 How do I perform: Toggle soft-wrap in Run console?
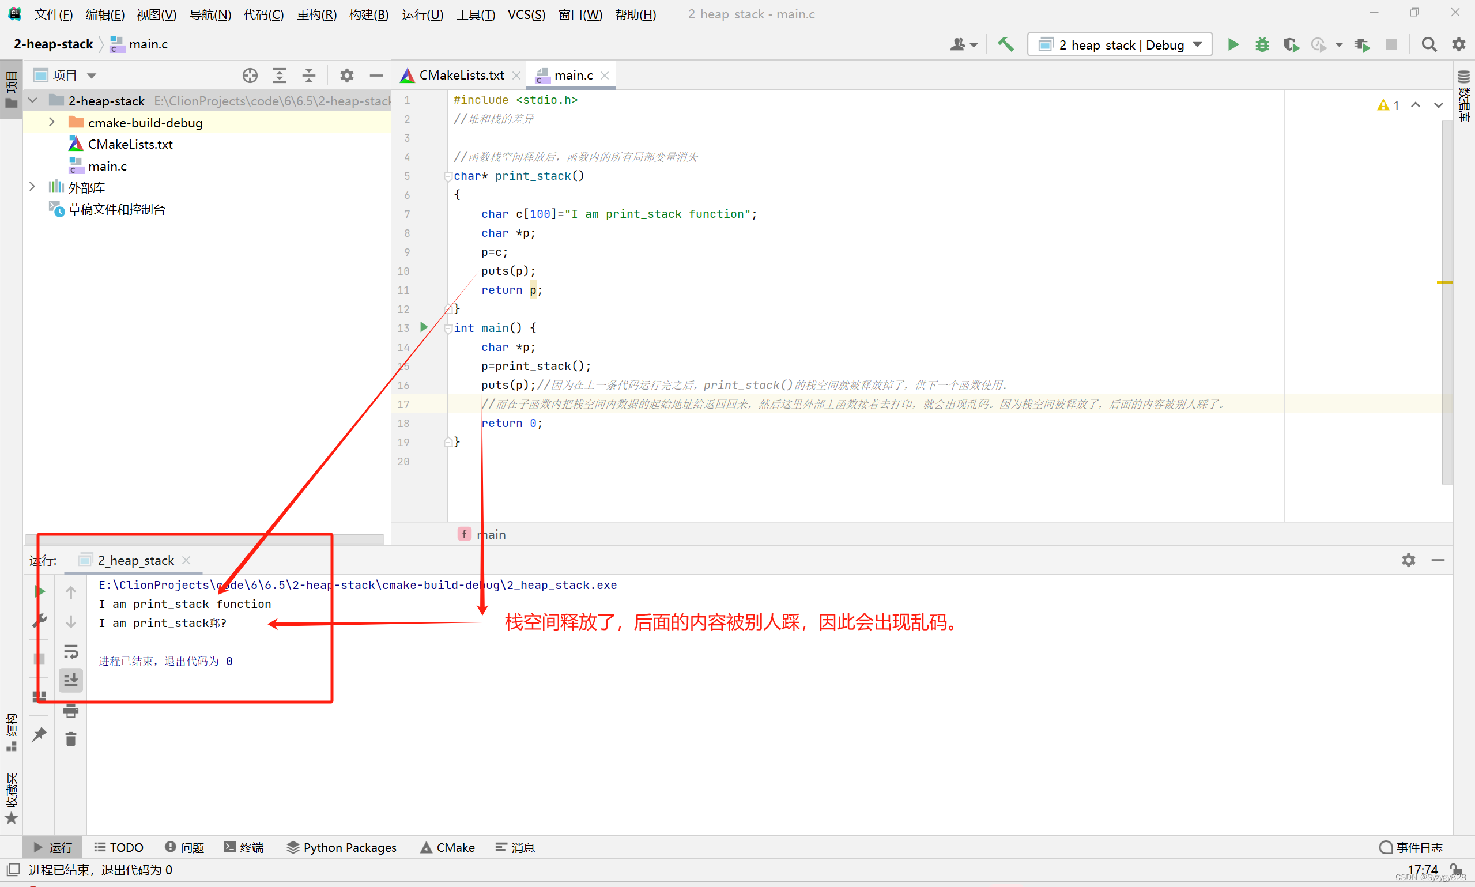coord(71,651)
